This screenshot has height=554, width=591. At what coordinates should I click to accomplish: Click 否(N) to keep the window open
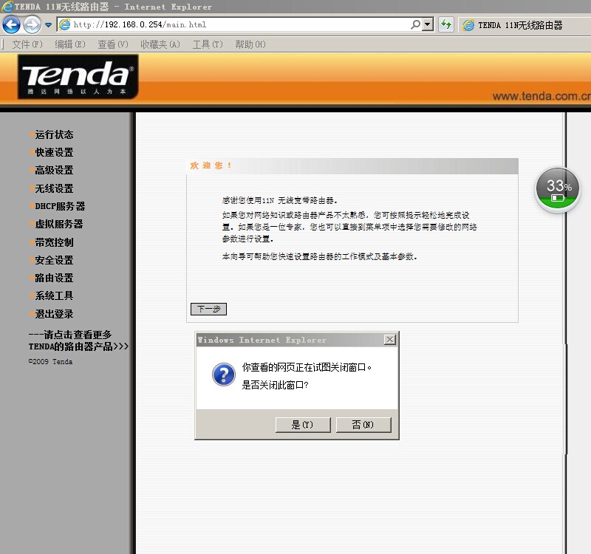point(363,425)
